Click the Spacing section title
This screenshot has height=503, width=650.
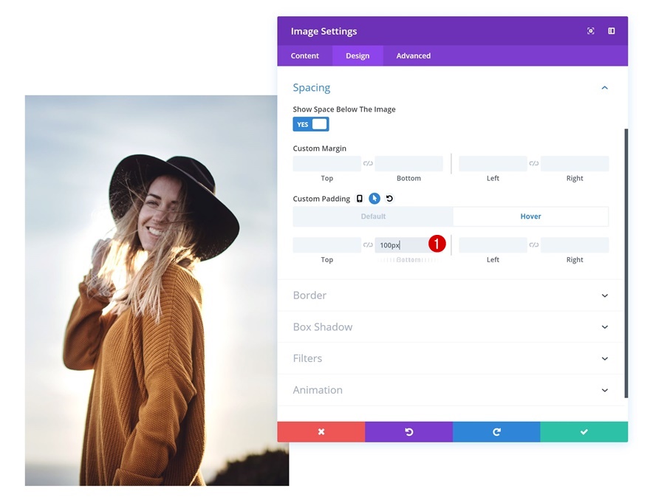click(311, 87)
